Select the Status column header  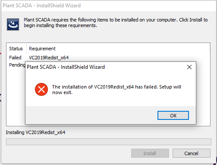16,49
